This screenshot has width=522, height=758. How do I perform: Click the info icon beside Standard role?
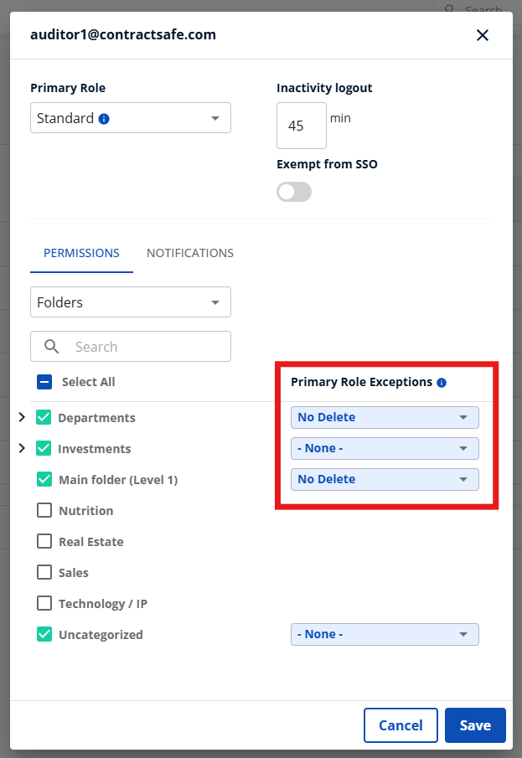[x=104, y=119]
